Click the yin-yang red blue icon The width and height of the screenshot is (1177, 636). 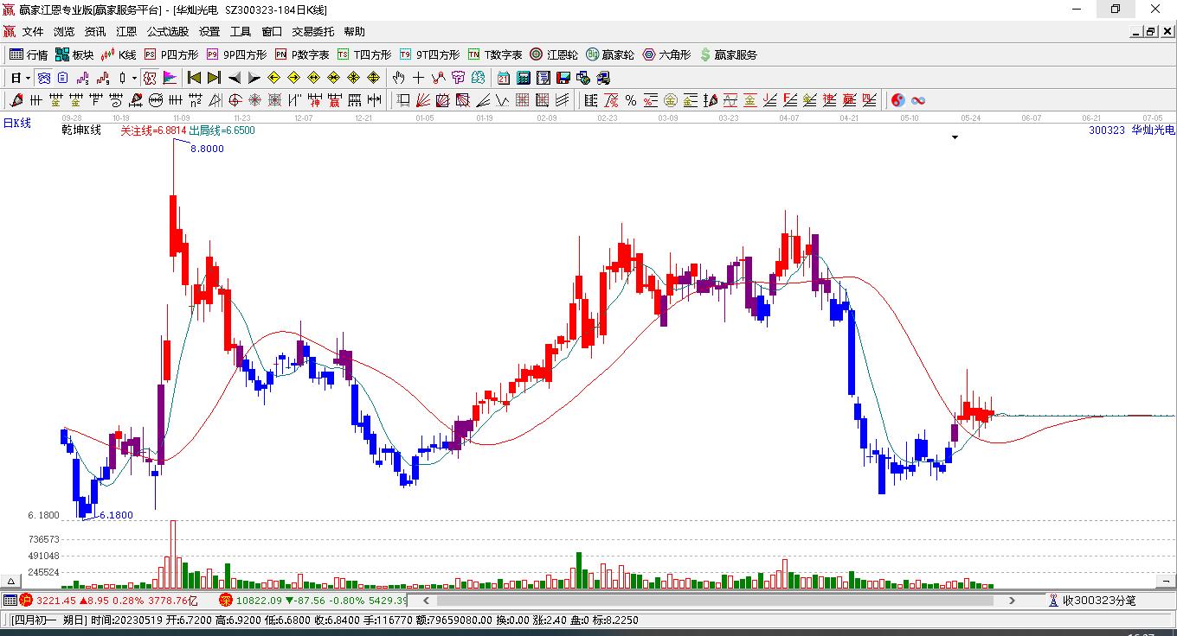(898, 100)
